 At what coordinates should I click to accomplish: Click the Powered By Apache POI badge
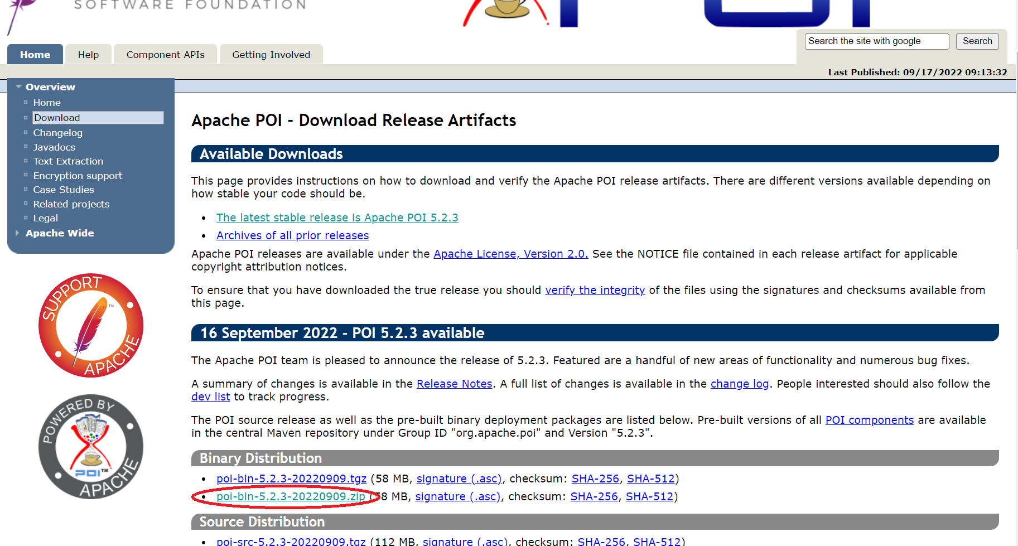[x=90, y=446]
